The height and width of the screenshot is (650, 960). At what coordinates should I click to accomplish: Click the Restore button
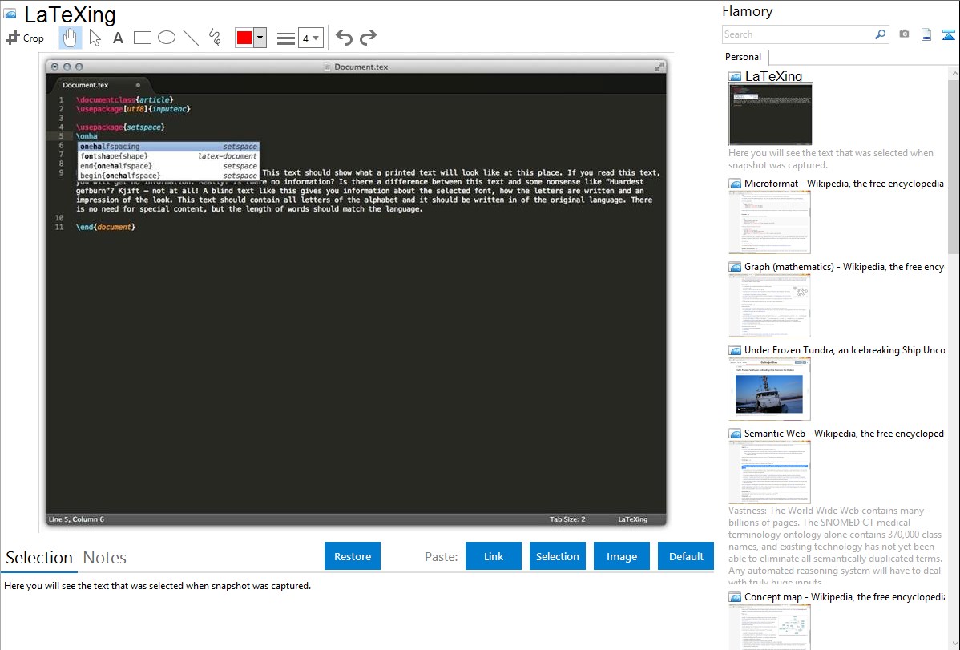click(x=353, y=556)
